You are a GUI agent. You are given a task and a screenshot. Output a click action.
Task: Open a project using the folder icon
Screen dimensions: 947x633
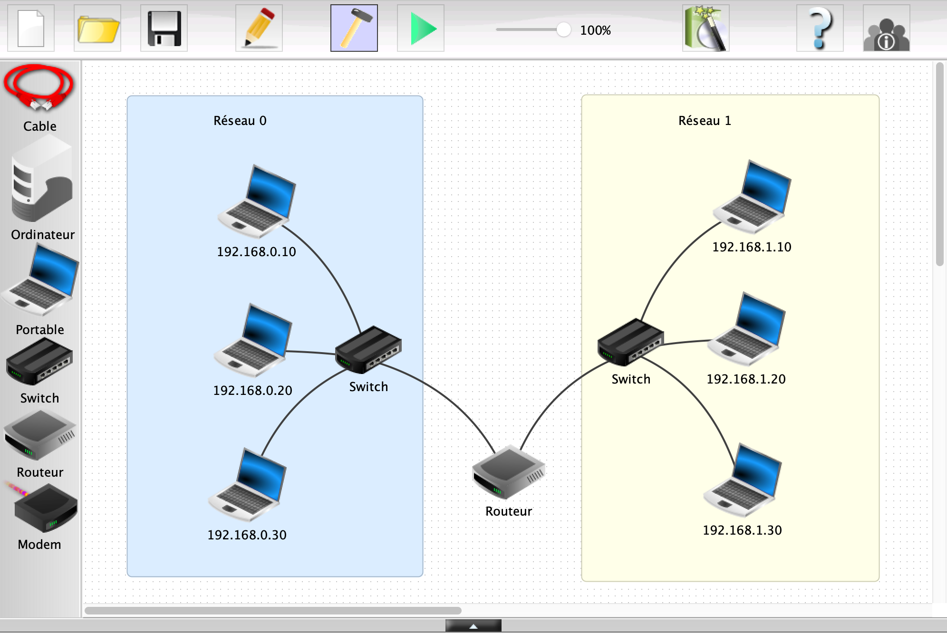point(97,29)
